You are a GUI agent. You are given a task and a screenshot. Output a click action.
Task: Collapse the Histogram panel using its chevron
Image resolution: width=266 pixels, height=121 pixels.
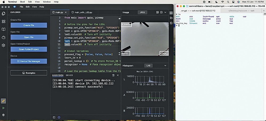coord(165,65)
